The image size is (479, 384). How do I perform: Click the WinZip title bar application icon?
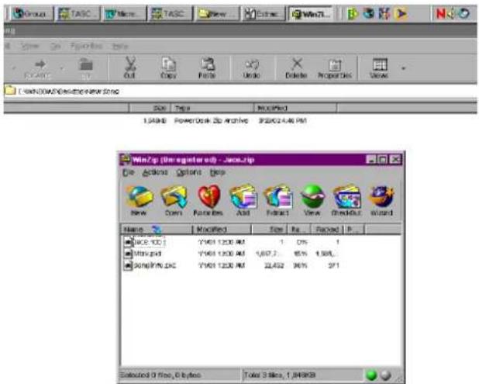[126, 159]
